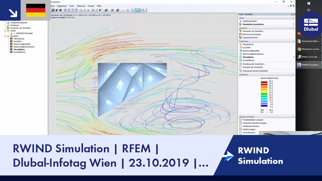Click Ergebnisse löschen
Screen dimensions: 322x181
[x=250, y=38]
